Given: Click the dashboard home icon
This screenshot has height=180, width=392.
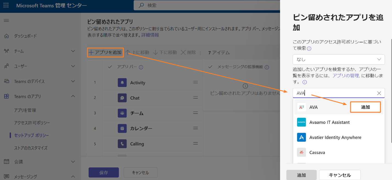Looking at the screenshot, I should (x=7, y=36).
